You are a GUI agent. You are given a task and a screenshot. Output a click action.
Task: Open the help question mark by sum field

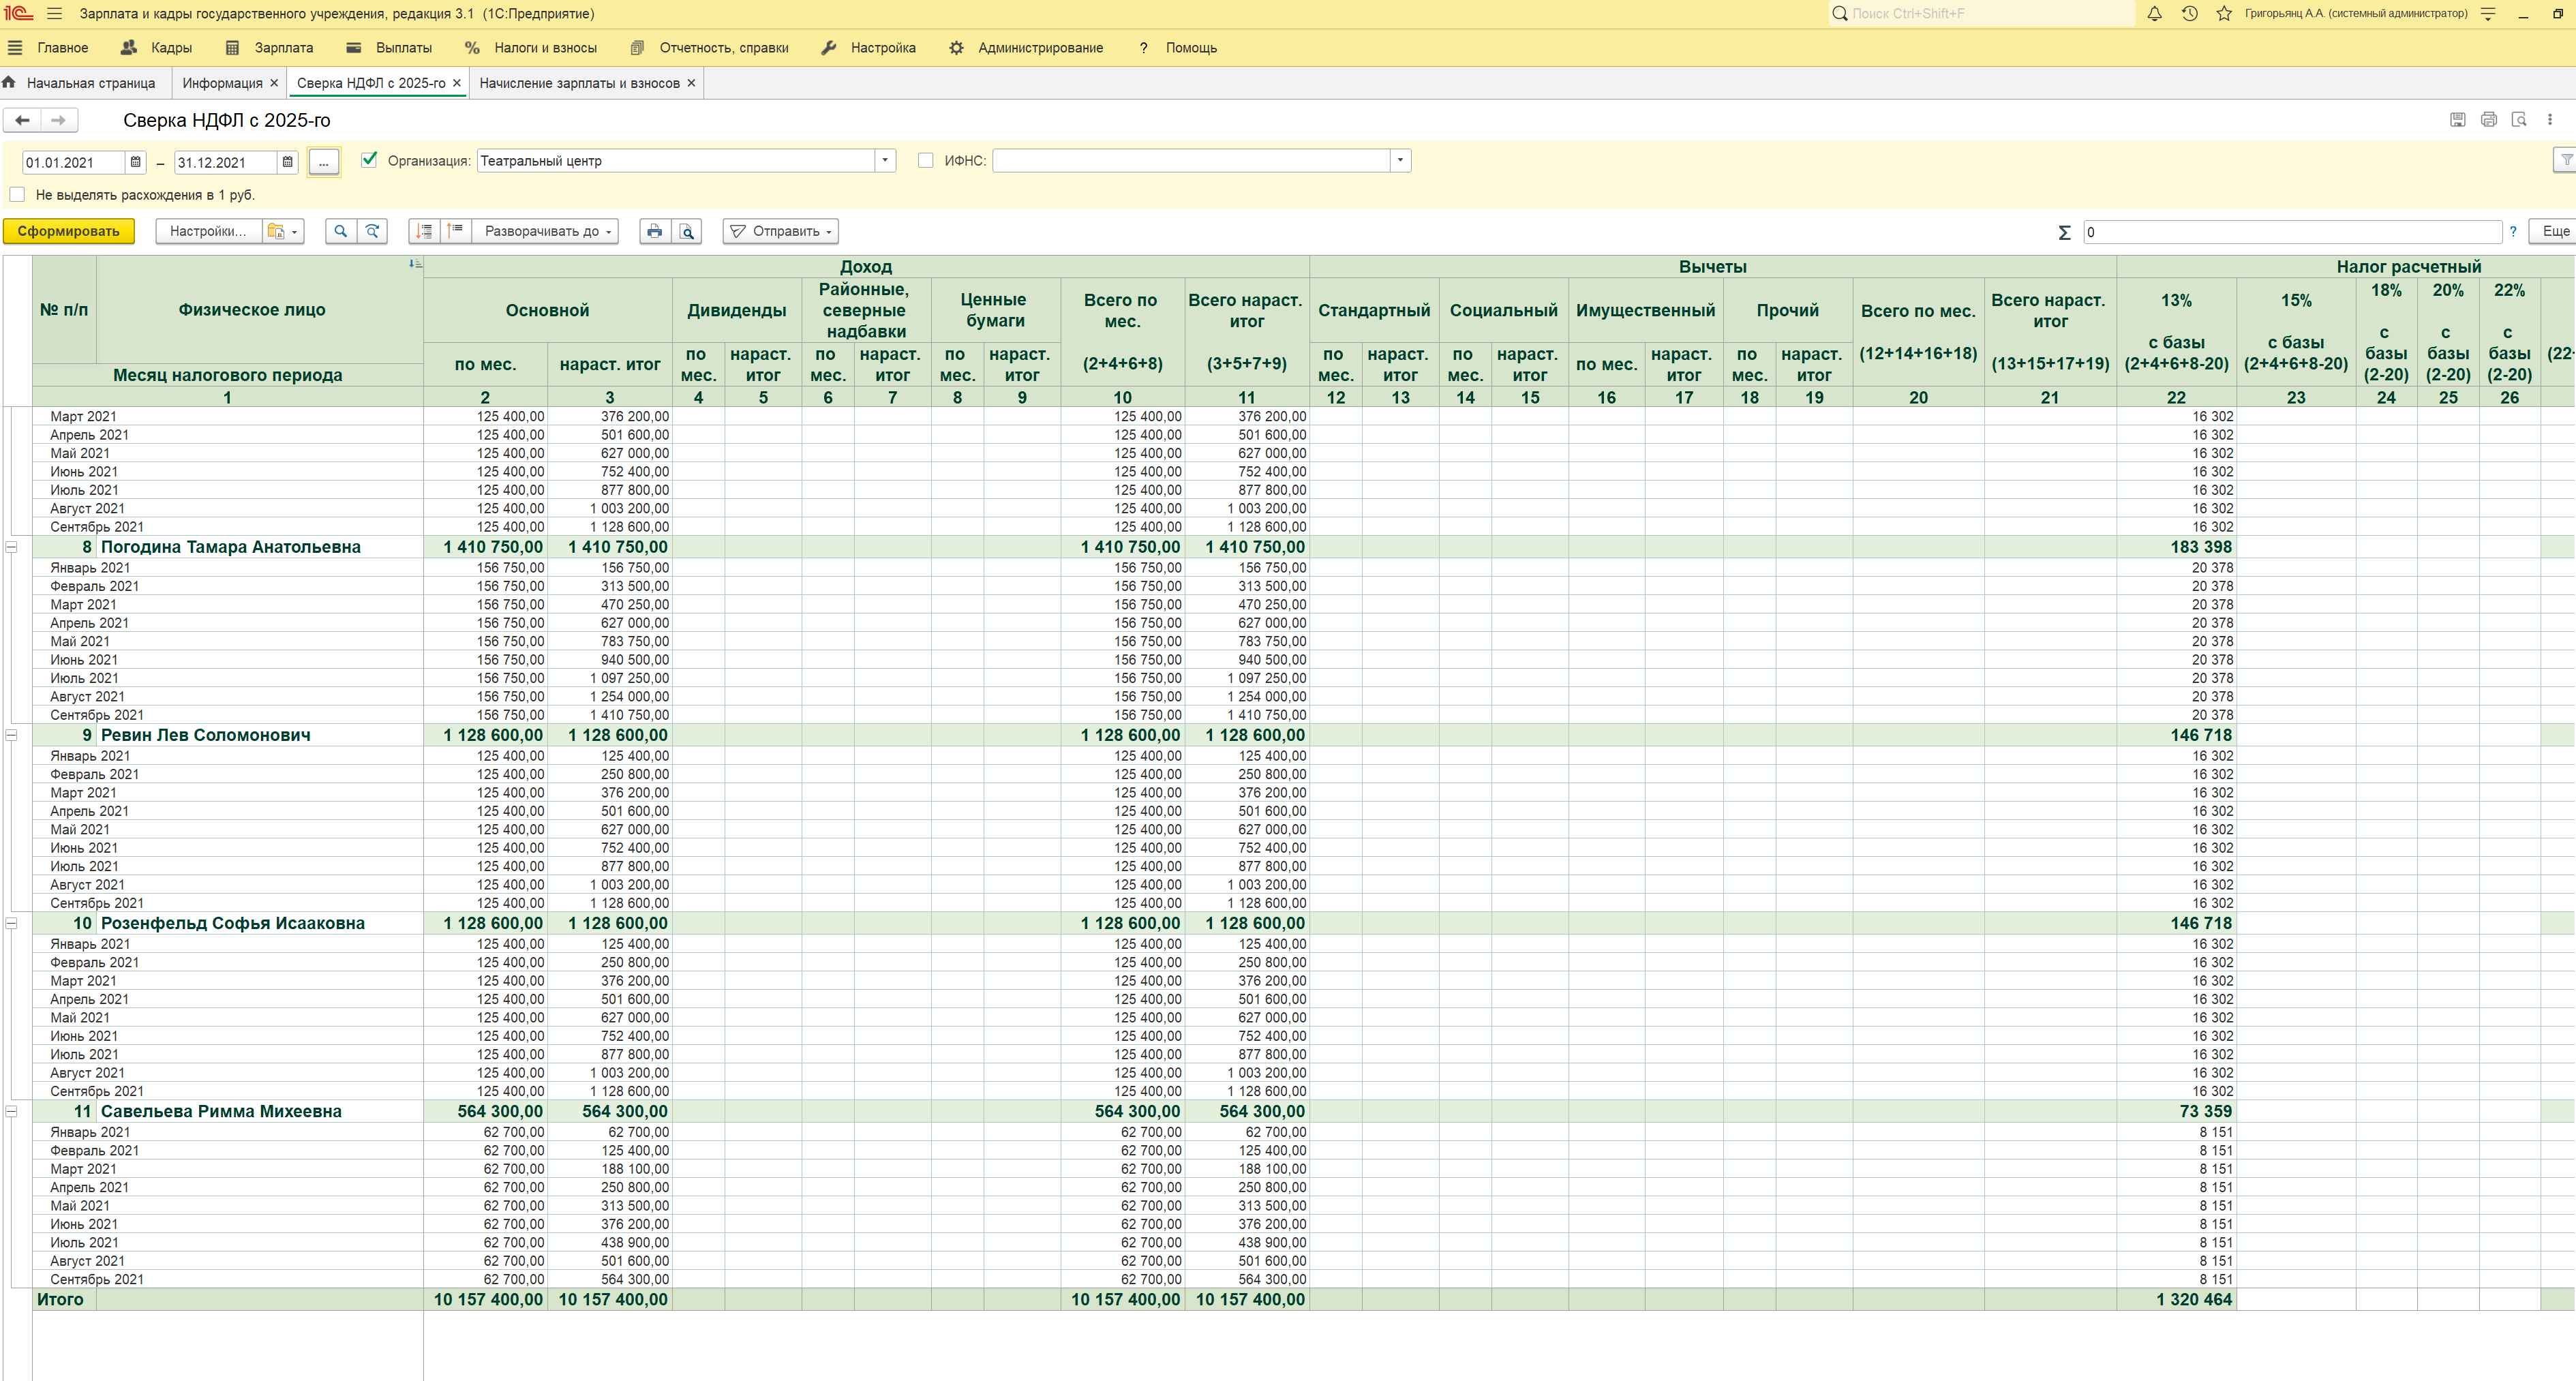tap(2513, 231)
